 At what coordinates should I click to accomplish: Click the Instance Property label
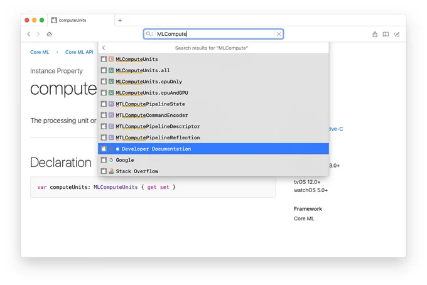click(57, 71)
